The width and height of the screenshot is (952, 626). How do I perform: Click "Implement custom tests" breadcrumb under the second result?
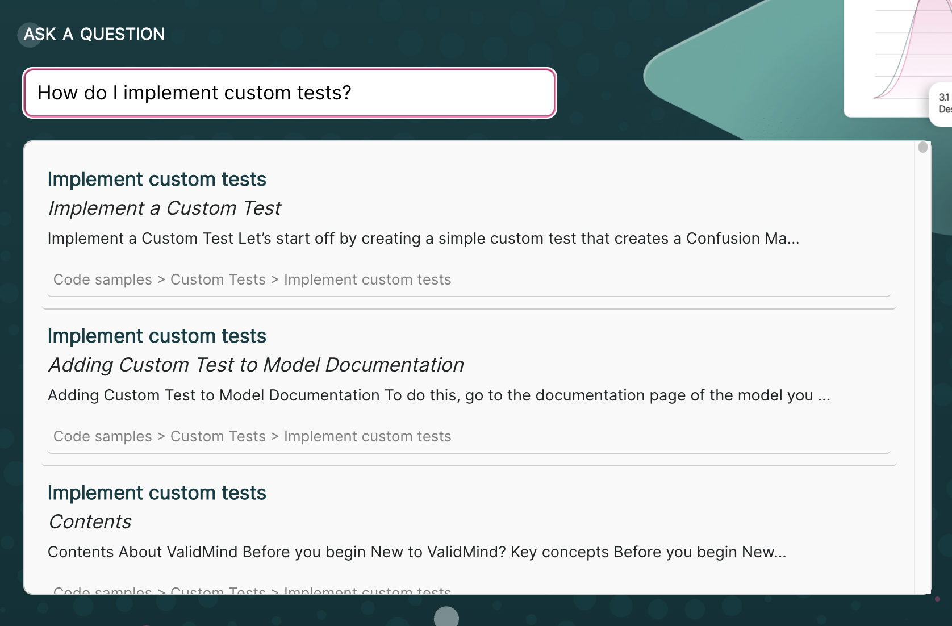368,436
